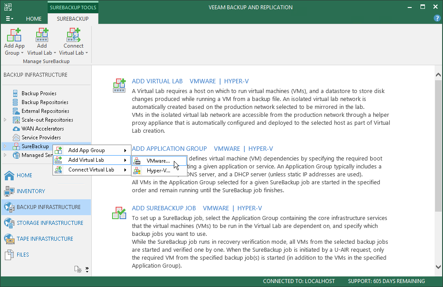The height and width of the screenshot is (287, 443).
Task: Select the External Repositories icon
Action: coord(16,111)
